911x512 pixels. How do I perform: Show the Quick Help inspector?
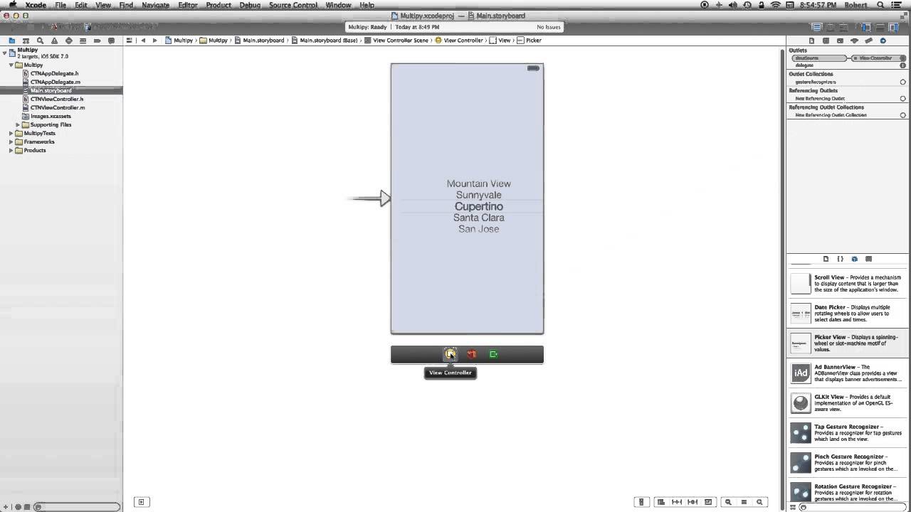click(826, 41)
